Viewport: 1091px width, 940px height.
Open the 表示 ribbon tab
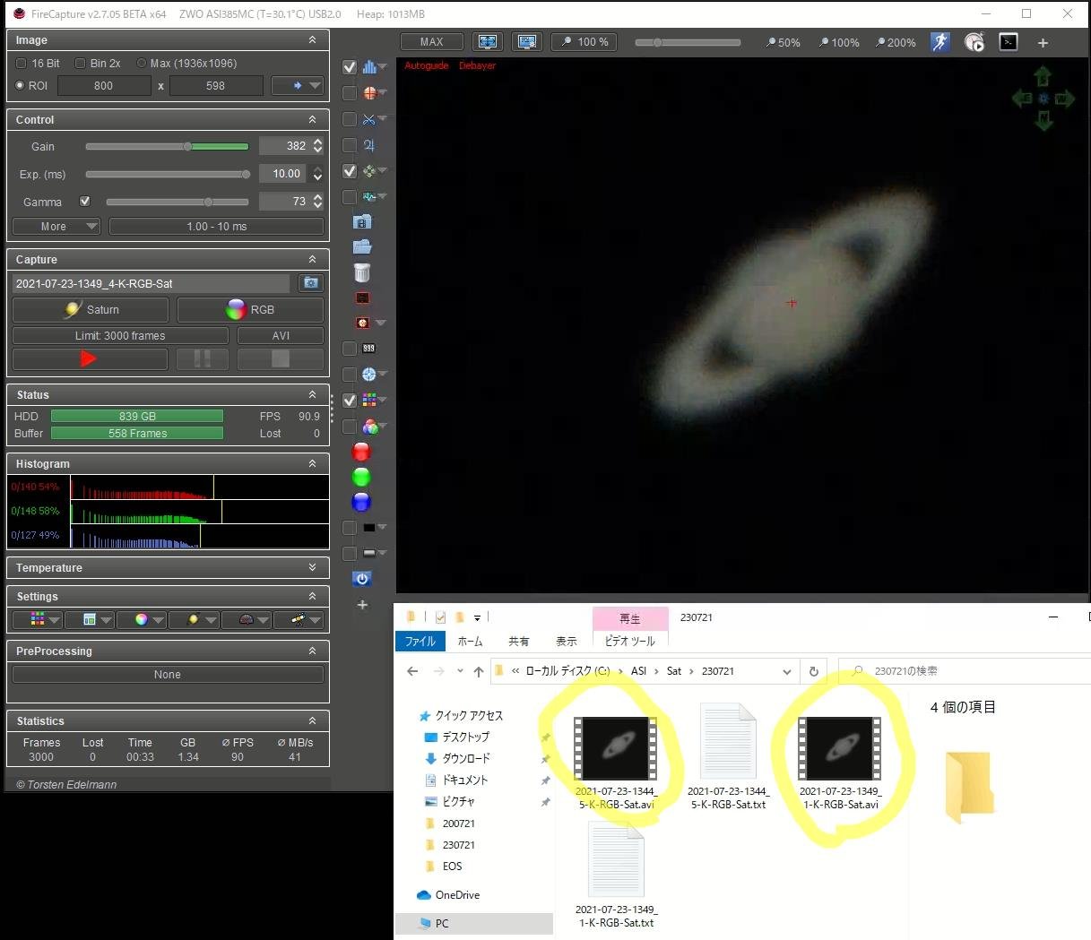click(x=567, y=642)
